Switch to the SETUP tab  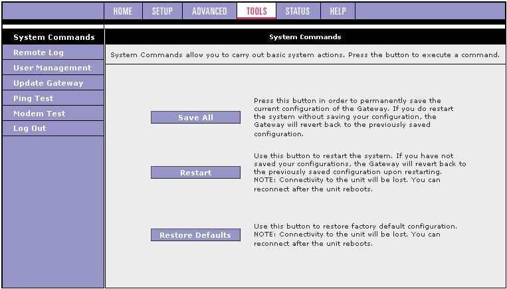162,11
